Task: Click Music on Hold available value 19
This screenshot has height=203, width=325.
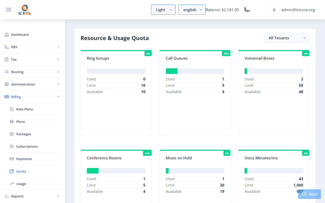Action: click(x=222, y=192)
